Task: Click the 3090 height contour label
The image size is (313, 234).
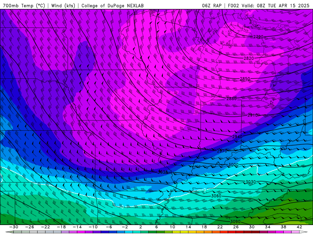Action: pyautogui.click(x=236, y=222)
